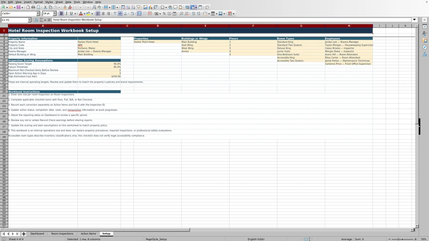Toggle Bold formatting
The image size is (429, 241).
[x=61, y=14]
